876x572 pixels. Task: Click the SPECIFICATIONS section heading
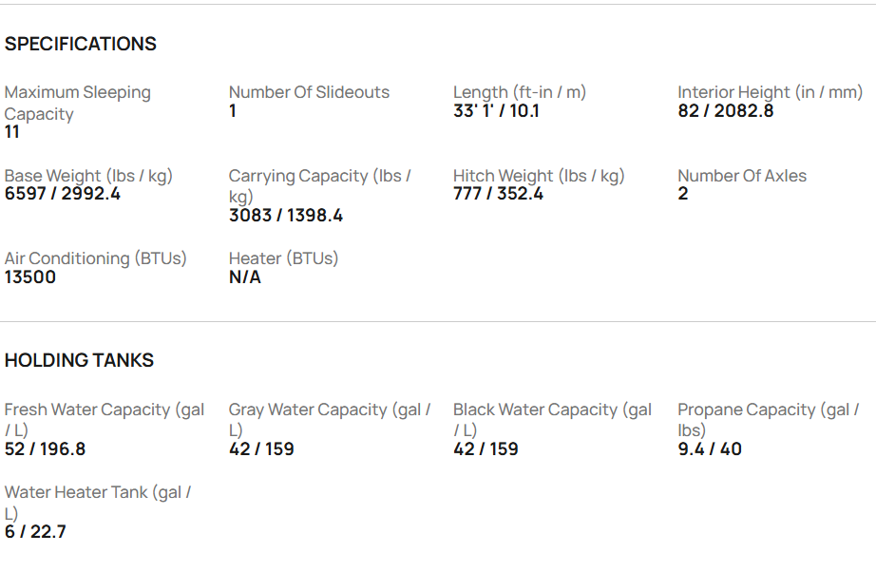81,44
